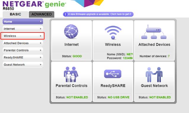189x113 pixels.
Task: Click the arrow on sidebar Guest Network
Action: [x=41, y=65]
